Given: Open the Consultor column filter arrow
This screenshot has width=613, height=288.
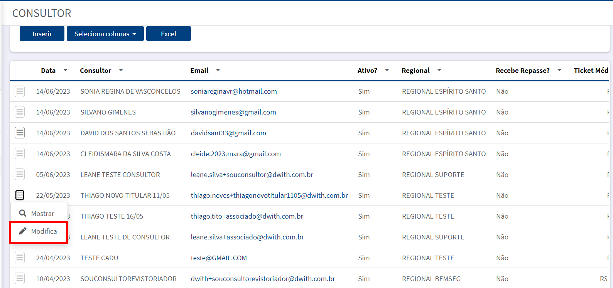Looking at the screenshot, I should (x=121, y=70).
